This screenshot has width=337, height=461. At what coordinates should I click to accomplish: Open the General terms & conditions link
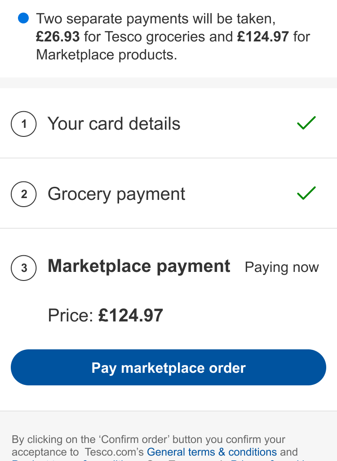pyautogui.click(x=212, y=452)
